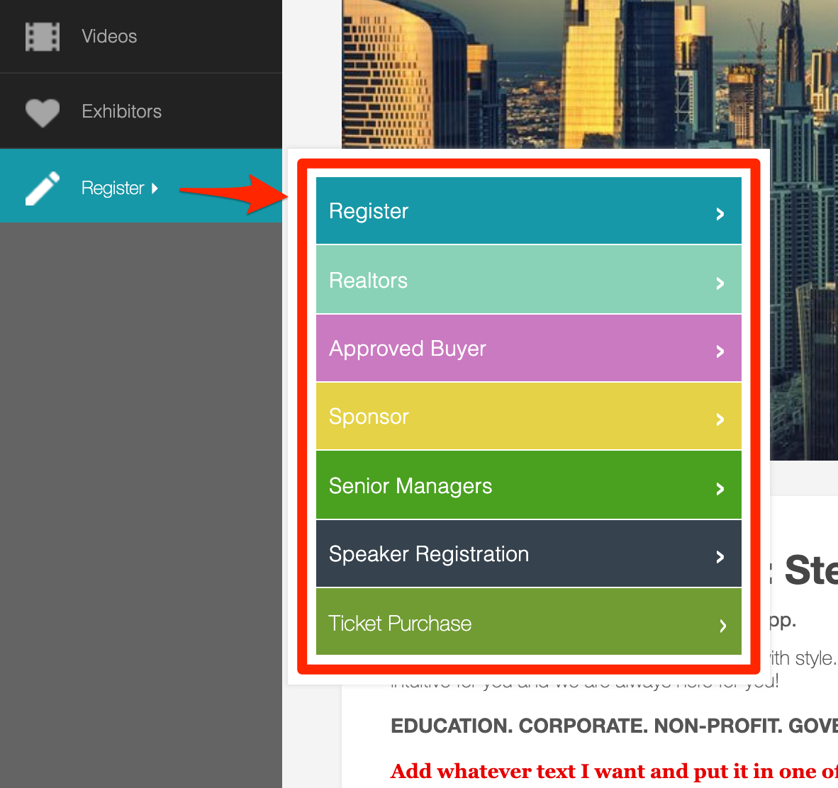Viewport: 838px width, 788px height.
Task: Click the chevron on Ticket Purchase row
Action: pos(722,626)
